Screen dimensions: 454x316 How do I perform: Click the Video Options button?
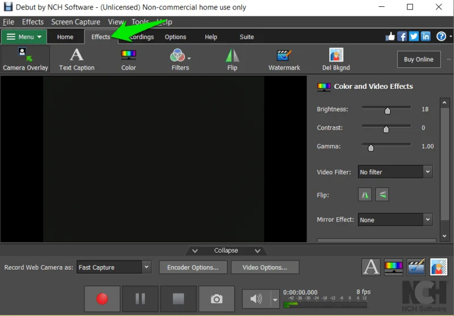tap(265, 267)
